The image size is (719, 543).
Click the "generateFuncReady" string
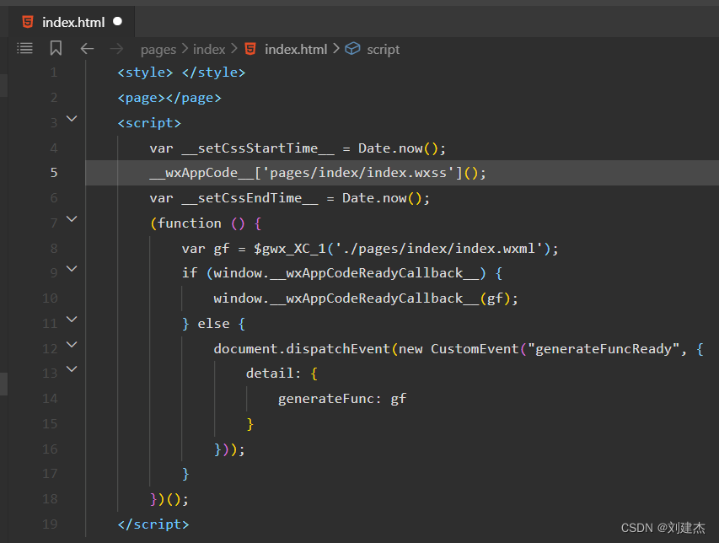604,349
